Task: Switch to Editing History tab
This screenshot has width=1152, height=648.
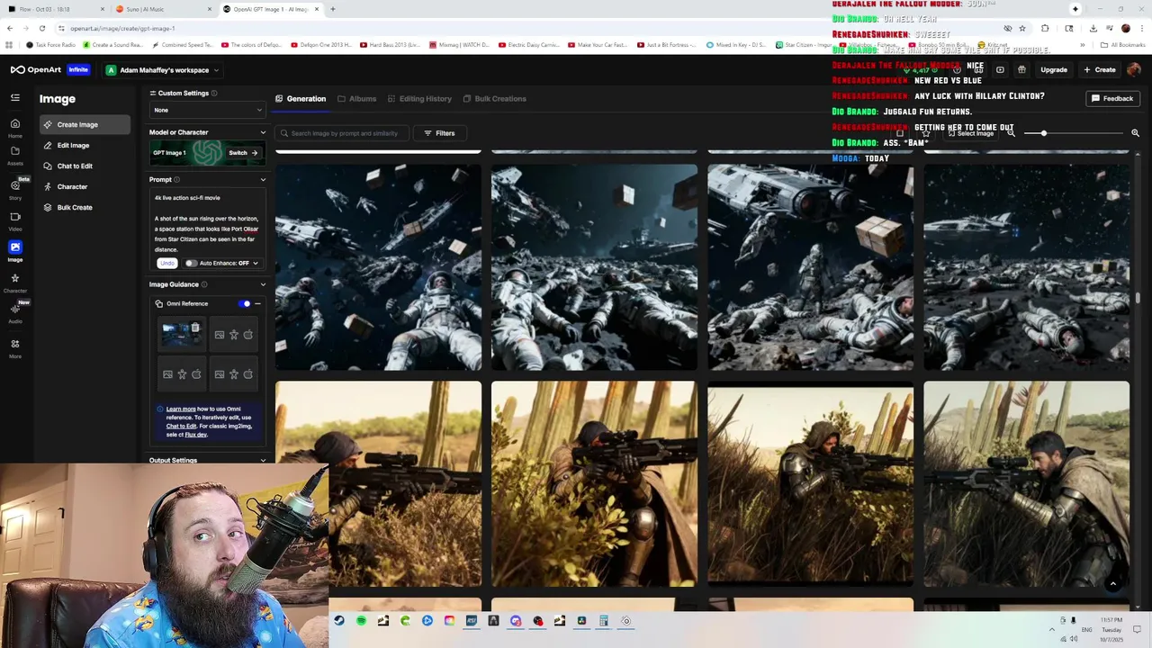Action: pyautogui.click(x=419, y=99)
